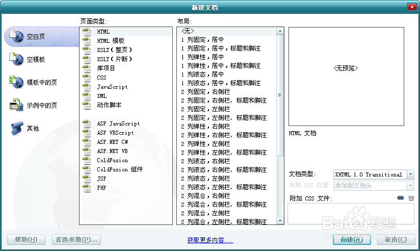
Task: Click the 取消(C) button
Action: click(x=396, y=239)
